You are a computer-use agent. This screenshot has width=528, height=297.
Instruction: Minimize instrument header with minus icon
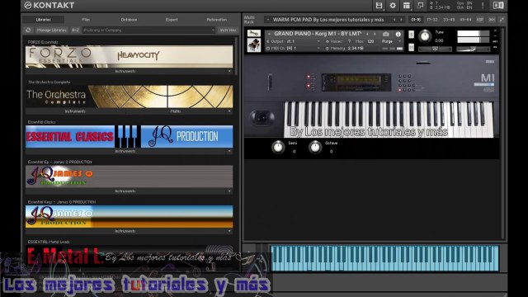pos(495,35)
